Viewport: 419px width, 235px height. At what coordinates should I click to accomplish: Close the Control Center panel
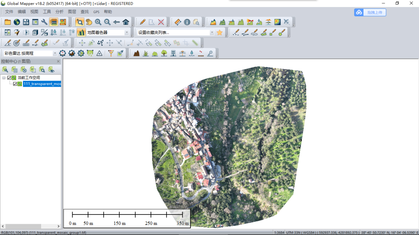[58, 61]
